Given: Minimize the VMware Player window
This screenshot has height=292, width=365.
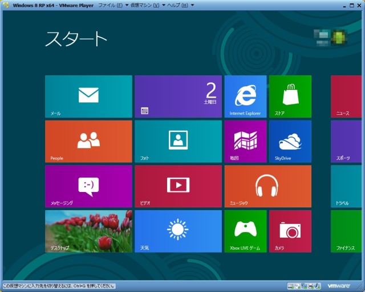Looking at the screenshot, I should [344, 6].
